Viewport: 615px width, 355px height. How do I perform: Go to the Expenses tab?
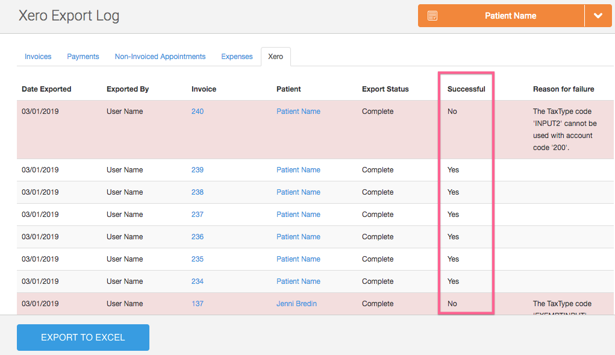pyautogui.click(x=237, y=57)
